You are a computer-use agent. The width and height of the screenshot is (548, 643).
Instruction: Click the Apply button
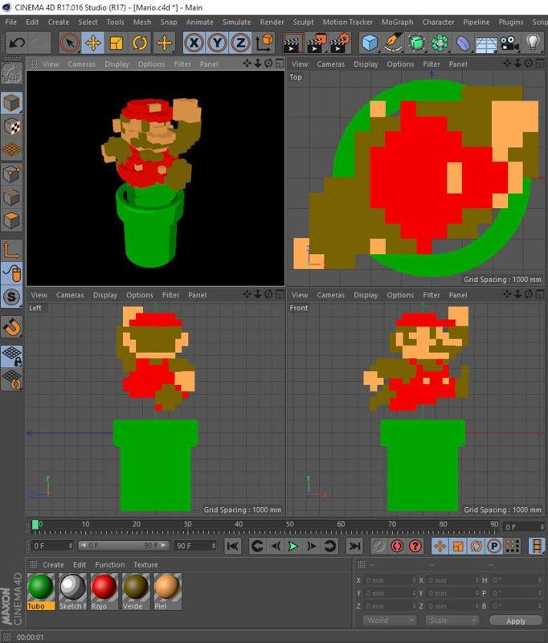[x=516, y=620]
